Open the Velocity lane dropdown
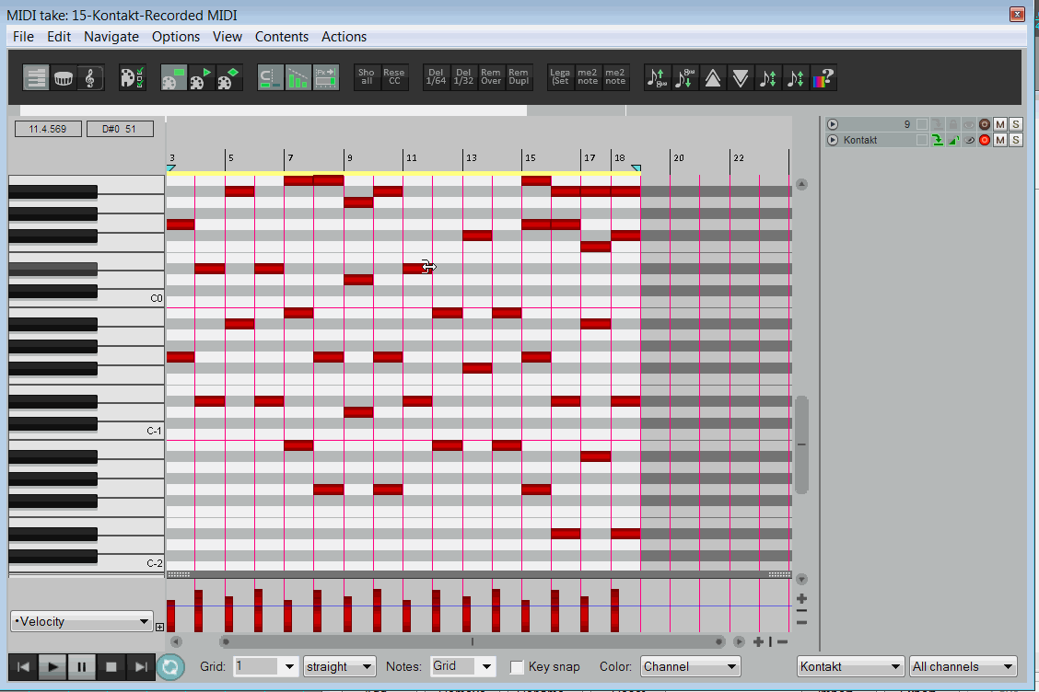Image resolution: width=1039 pixels, height=692 pixels. (x=81, y=622)
